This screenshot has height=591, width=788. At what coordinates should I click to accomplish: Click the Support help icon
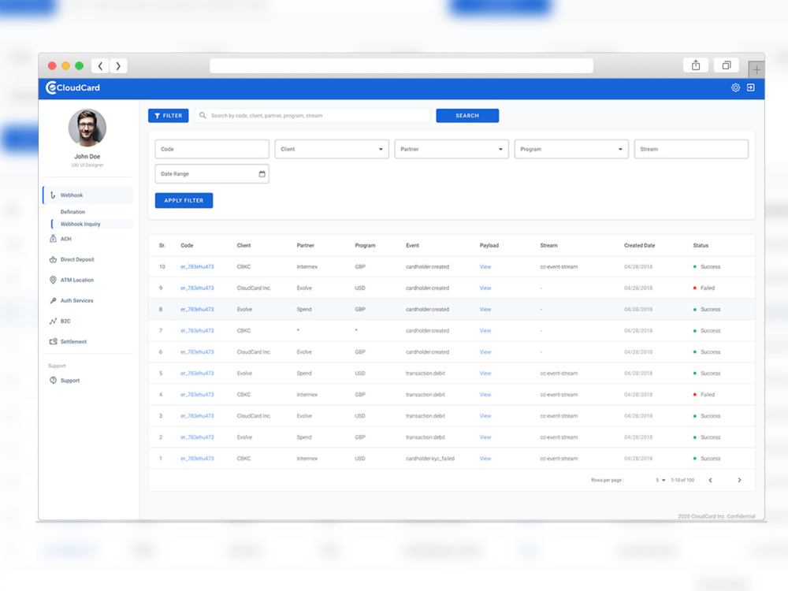[x=53, y=381]
